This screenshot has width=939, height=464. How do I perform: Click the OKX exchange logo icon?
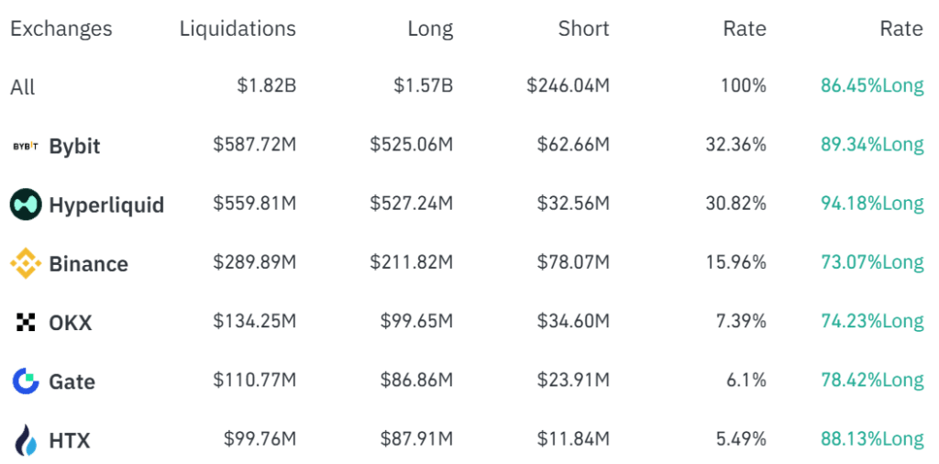point(26,322)
